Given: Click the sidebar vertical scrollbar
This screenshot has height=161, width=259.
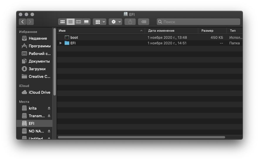Looking at the screenshot, I should pyautogui.click(x=55, y=62).
